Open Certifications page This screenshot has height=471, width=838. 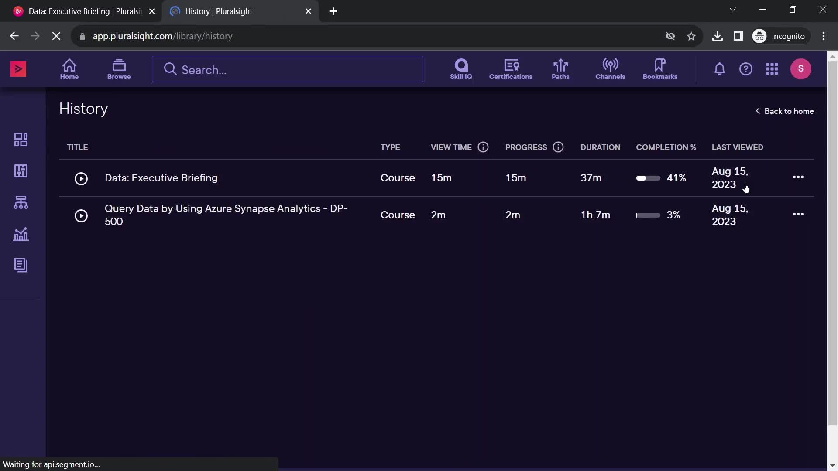[511, 69]
